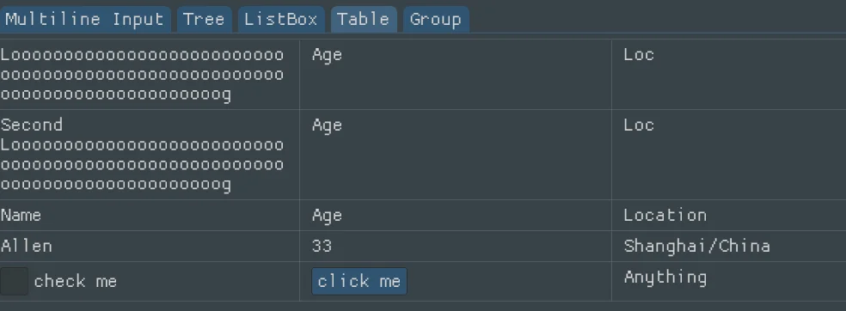Switch to the Multiline Input tab
846x311 pixels.
pos(85,20)
